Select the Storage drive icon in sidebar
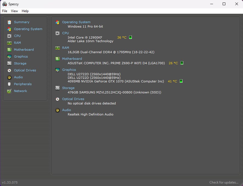The image size is (243, 186). [9, 63]
